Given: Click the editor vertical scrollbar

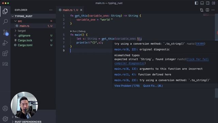Looking at the screenshot, I should [217, 56].
